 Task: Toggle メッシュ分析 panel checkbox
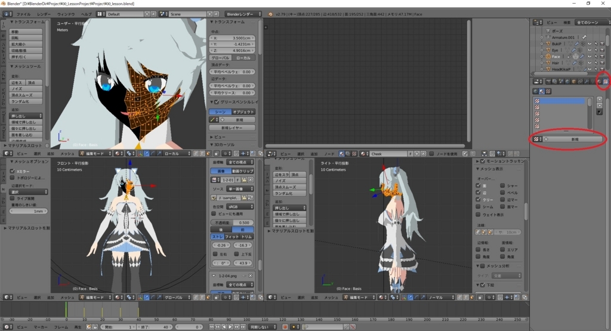point(483,266)
